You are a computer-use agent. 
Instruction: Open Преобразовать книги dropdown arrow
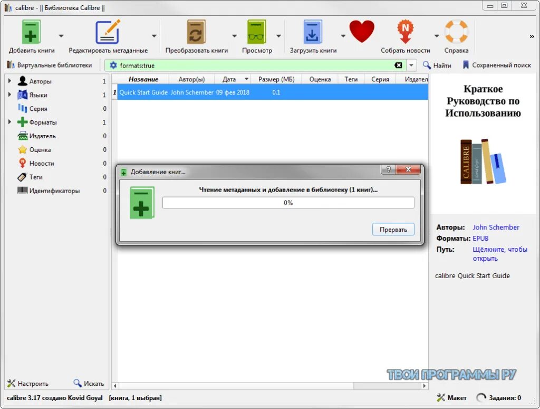pyautogui.click(x=234, y=36)
